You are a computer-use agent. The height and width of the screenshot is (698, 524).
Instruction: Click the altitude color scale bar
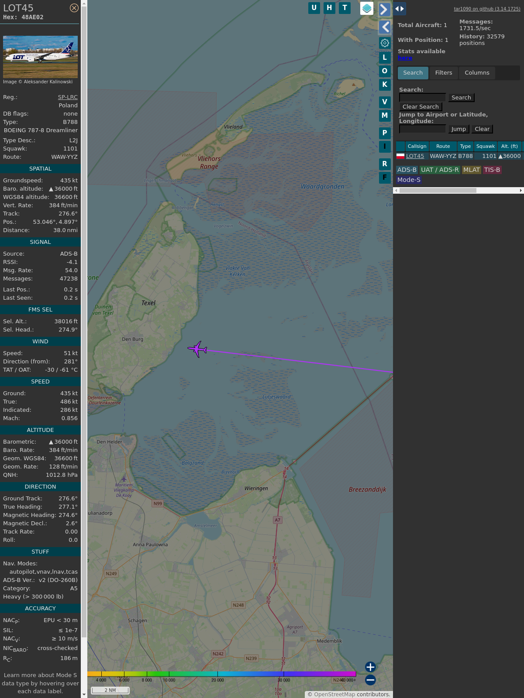point(222,674)
